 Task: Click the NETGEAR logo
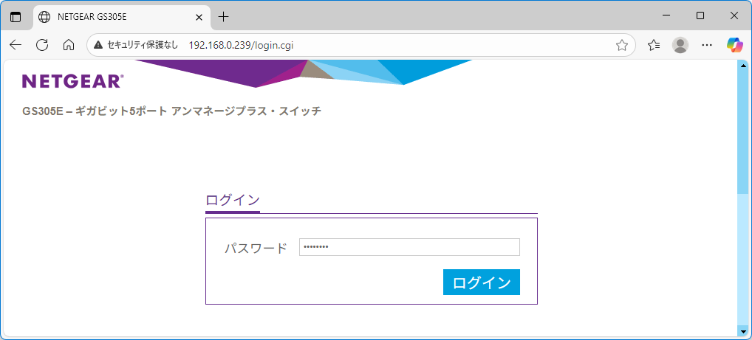[x=72, y=81]
